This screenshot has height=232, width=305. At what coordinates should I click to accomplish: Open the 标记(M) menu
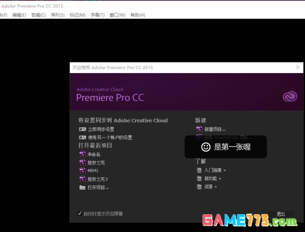click(x=78, y=15)
